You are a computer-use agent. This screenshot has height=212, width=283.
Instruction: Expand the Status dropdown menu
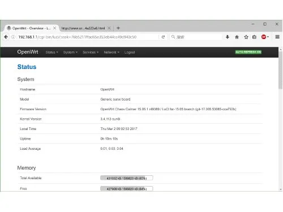tap(52, 52)
